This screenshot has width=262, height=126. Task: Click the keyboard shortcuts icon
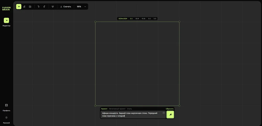[x=53, y=7]
